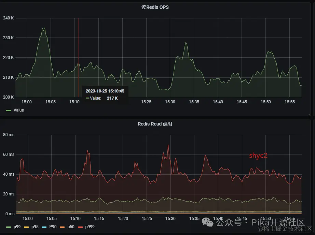Click the QPS panel resize handle corner
Viewport: 315px width, 235px height.
309,115
